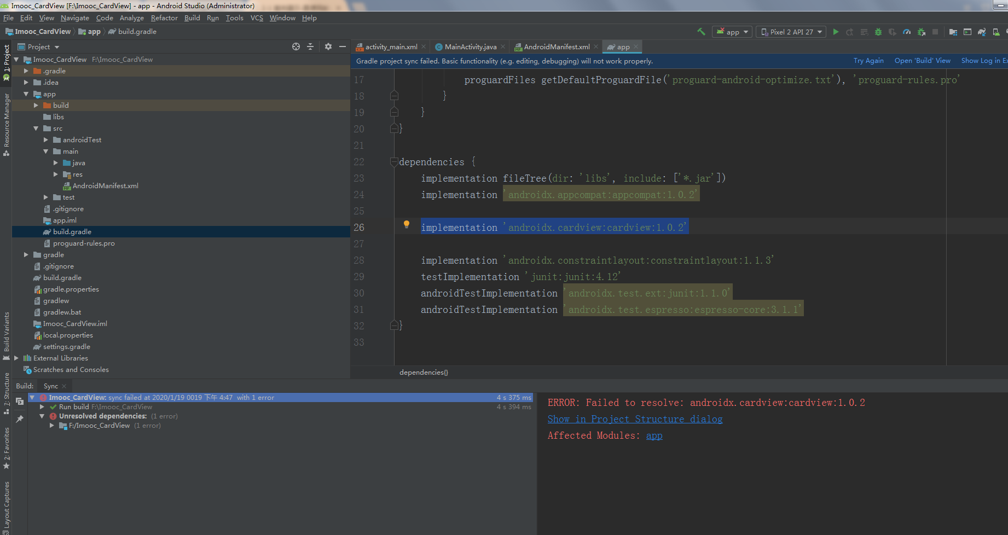Click the Try Again sync link
The height and width of the screenshot is (535, 1008).
pyautogui.click(x=868, y=61)
